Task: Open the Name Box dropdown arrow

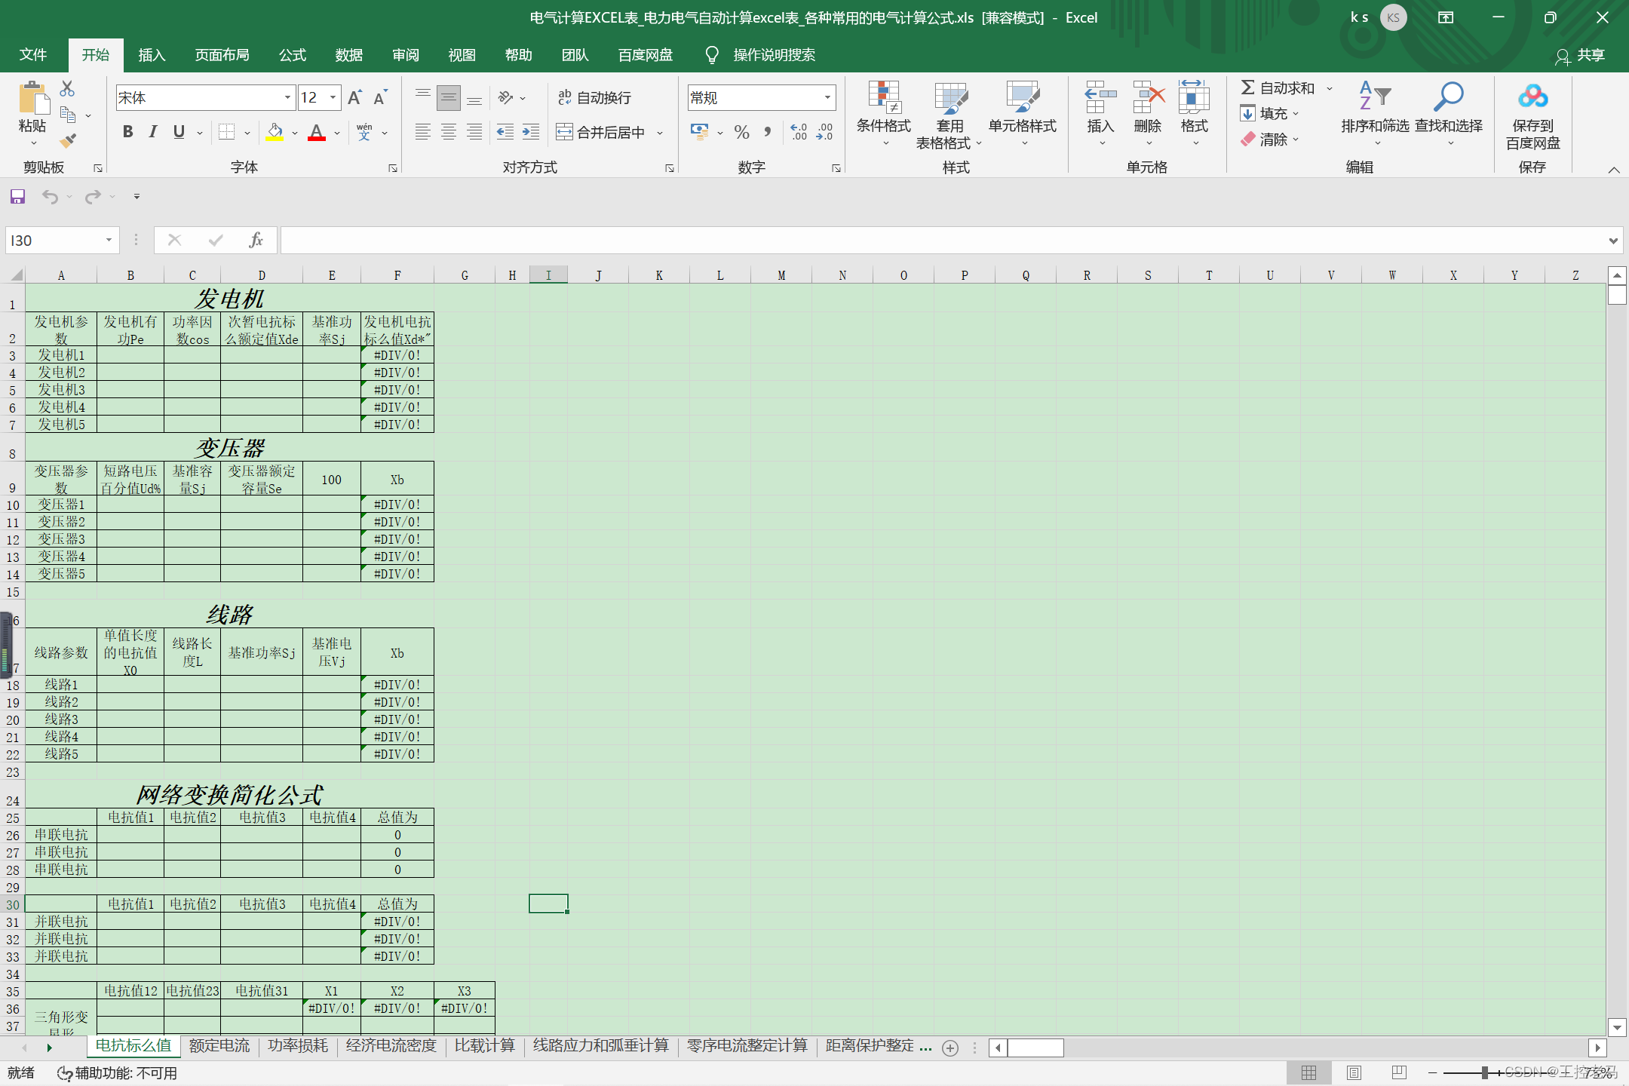Action: (x=109, y=240)
